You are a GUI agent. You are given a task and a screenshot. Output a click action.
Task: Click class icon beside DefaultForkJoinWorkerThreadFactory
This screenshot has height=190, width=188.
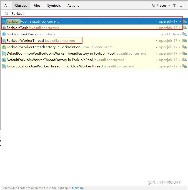(4, 60)
